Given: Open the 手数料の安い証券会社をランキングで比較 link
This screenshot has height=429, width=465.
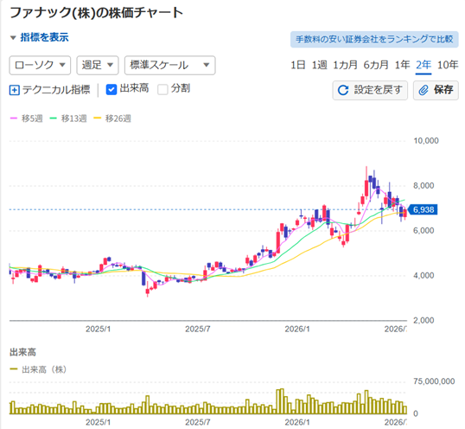Looking at the screenshot, I should click(374, 39).
